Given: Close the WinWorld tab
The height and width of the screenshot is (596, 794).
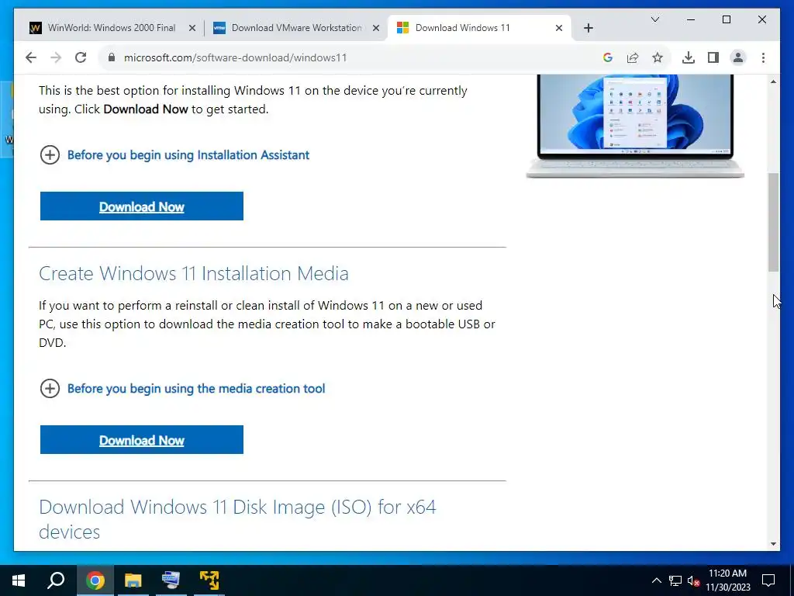Looking at the screenshot, I should [192, 29].
